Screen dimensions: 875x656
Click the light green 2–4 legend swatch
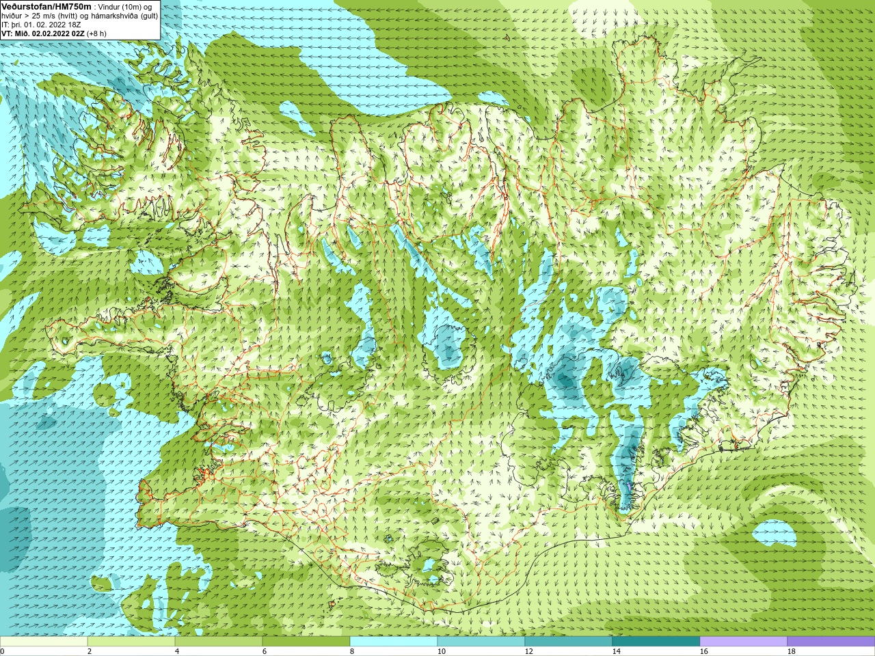pyautogui.click(x=131, y=642)
